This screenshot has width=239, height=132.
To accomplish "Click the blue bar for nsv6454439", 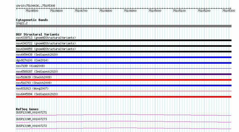I will 124,57.
